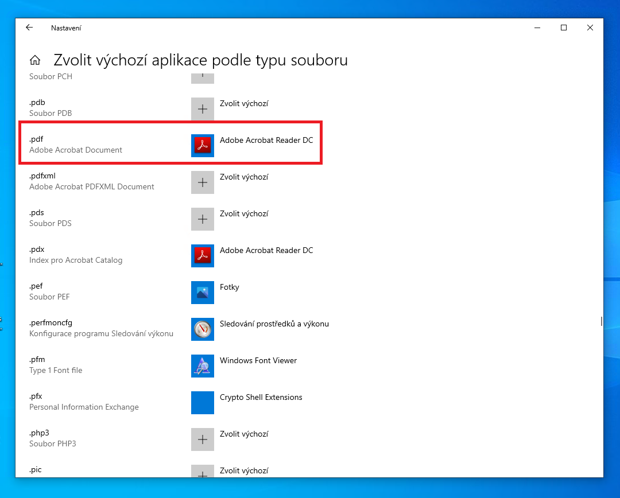Click the Adobe Reader icon for .pdf

click(x=203, y=146)
